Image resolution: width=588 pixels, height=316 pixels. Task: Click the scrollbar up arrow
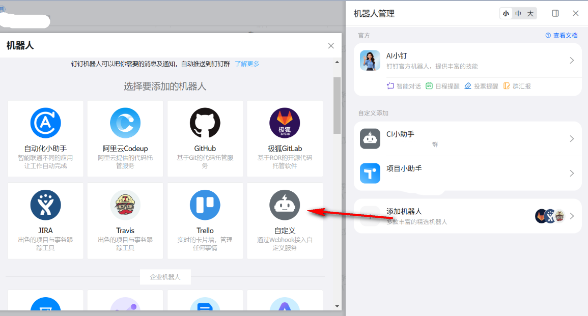pos(337,62)
